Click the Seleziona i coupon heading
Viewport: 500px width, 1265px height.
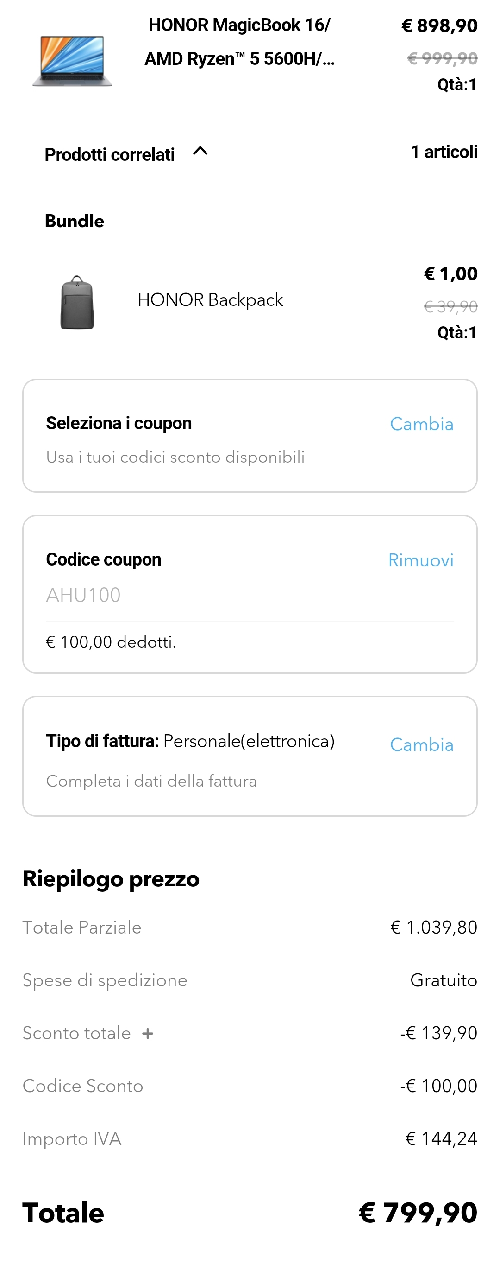coord(119,423)
